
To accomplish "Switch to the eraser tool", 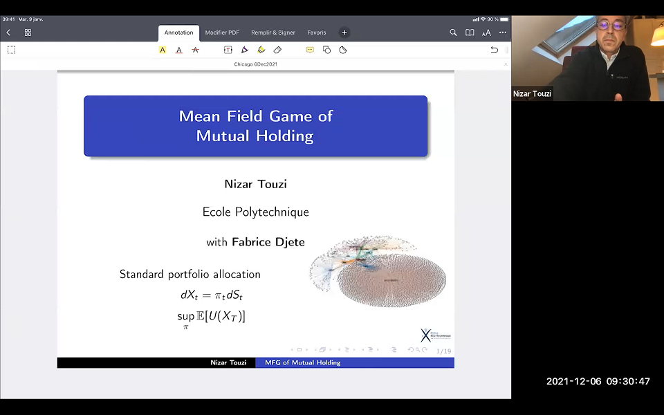I will pos(277,49).
